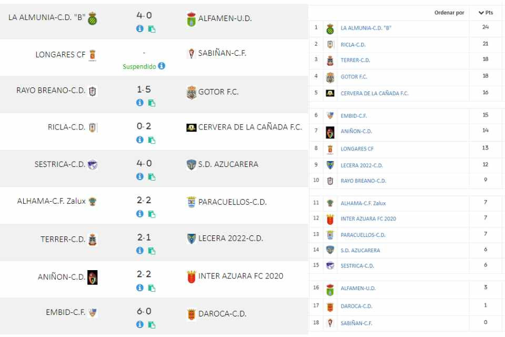Open match report icon for Sestrica 4-0
Screen dimensions: 505x337
click(x=151, y=177)
